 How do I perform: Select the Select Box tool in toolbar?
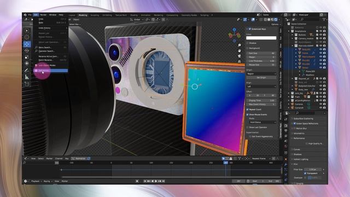pyautogui.click(x=27, y=31)
